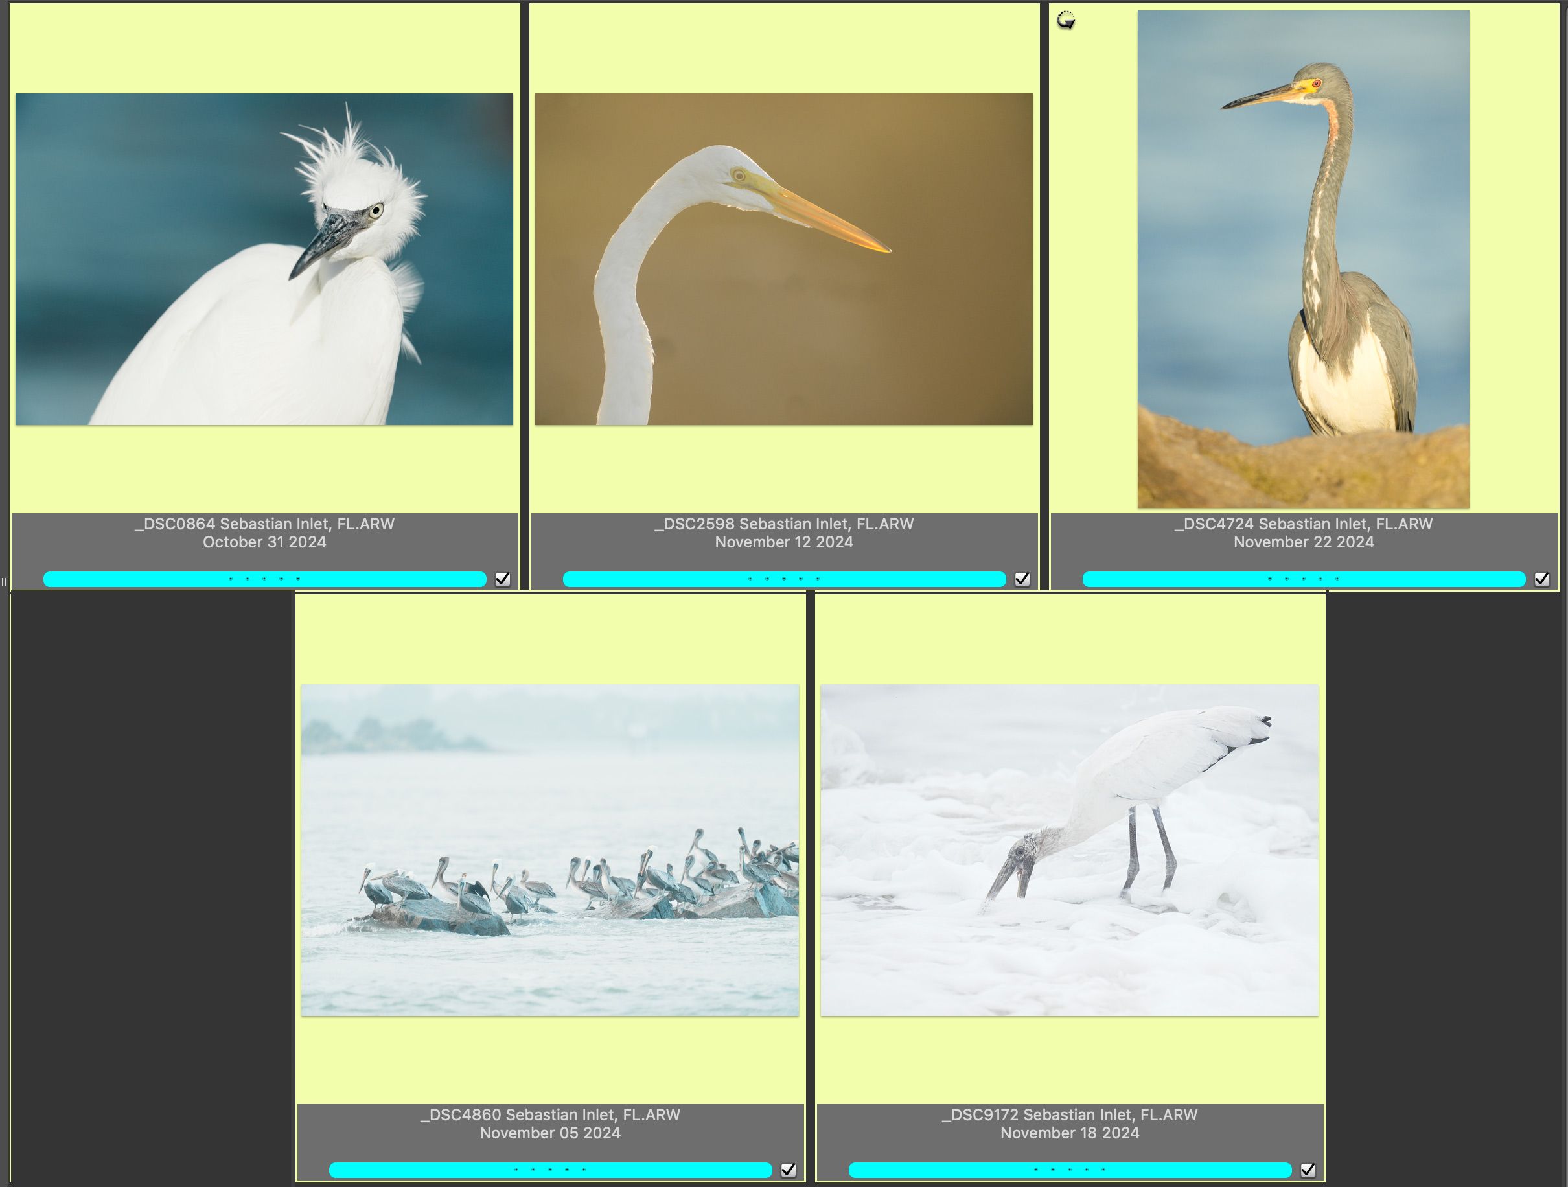1568x1187 pixels.
Task: Toggle the checkbox for _DSC4860 pelicans image
Action: pos(789,1170)
